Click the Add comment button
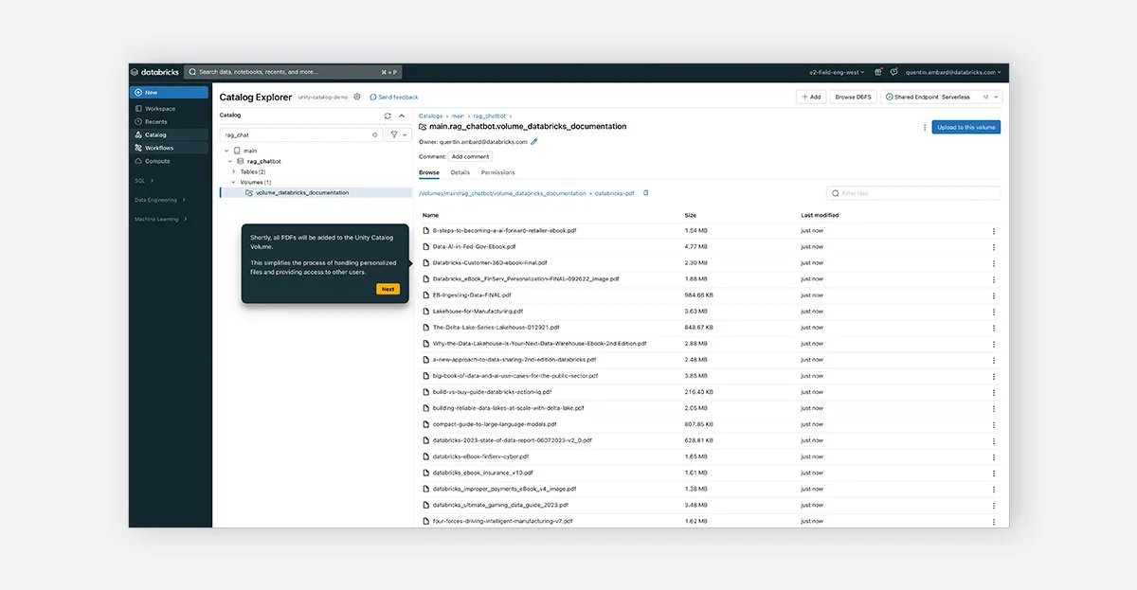The image size is (1137, 590). [x=470, y=157]
